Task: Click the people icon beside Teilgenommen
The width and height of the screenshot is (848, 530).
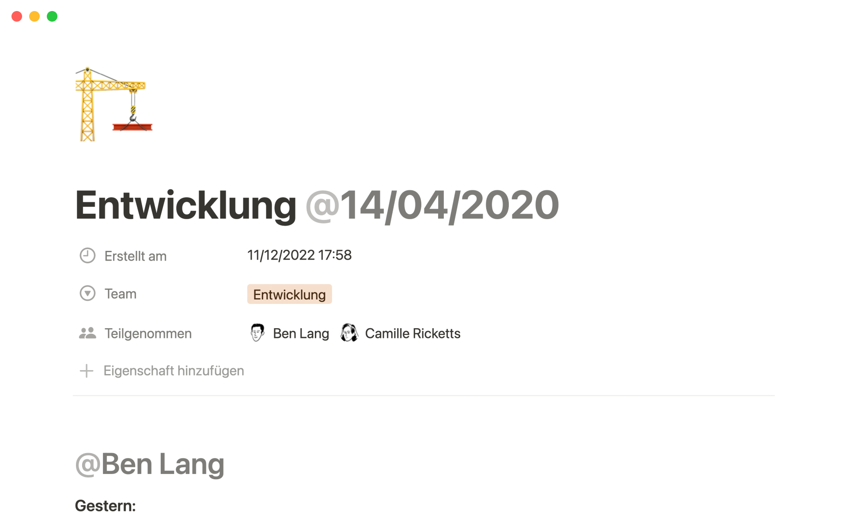Action: (87, 333)
